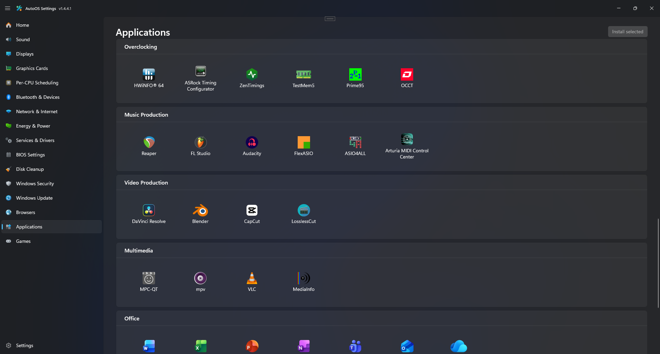Image resolution: width=660 pixels, height=354 pixels.
Task: Select the FL Studio app icon
Action: (200, 142)
